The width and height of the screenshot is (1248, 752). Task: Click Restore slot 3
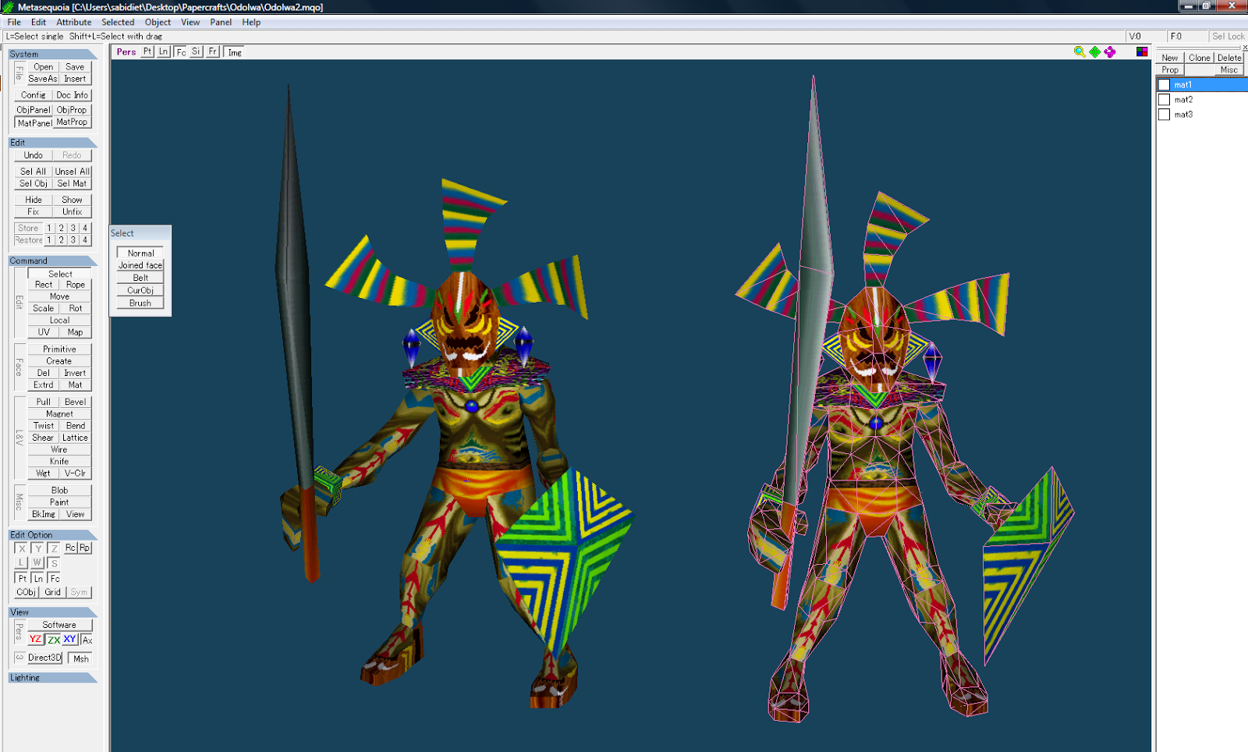point(73,240)
